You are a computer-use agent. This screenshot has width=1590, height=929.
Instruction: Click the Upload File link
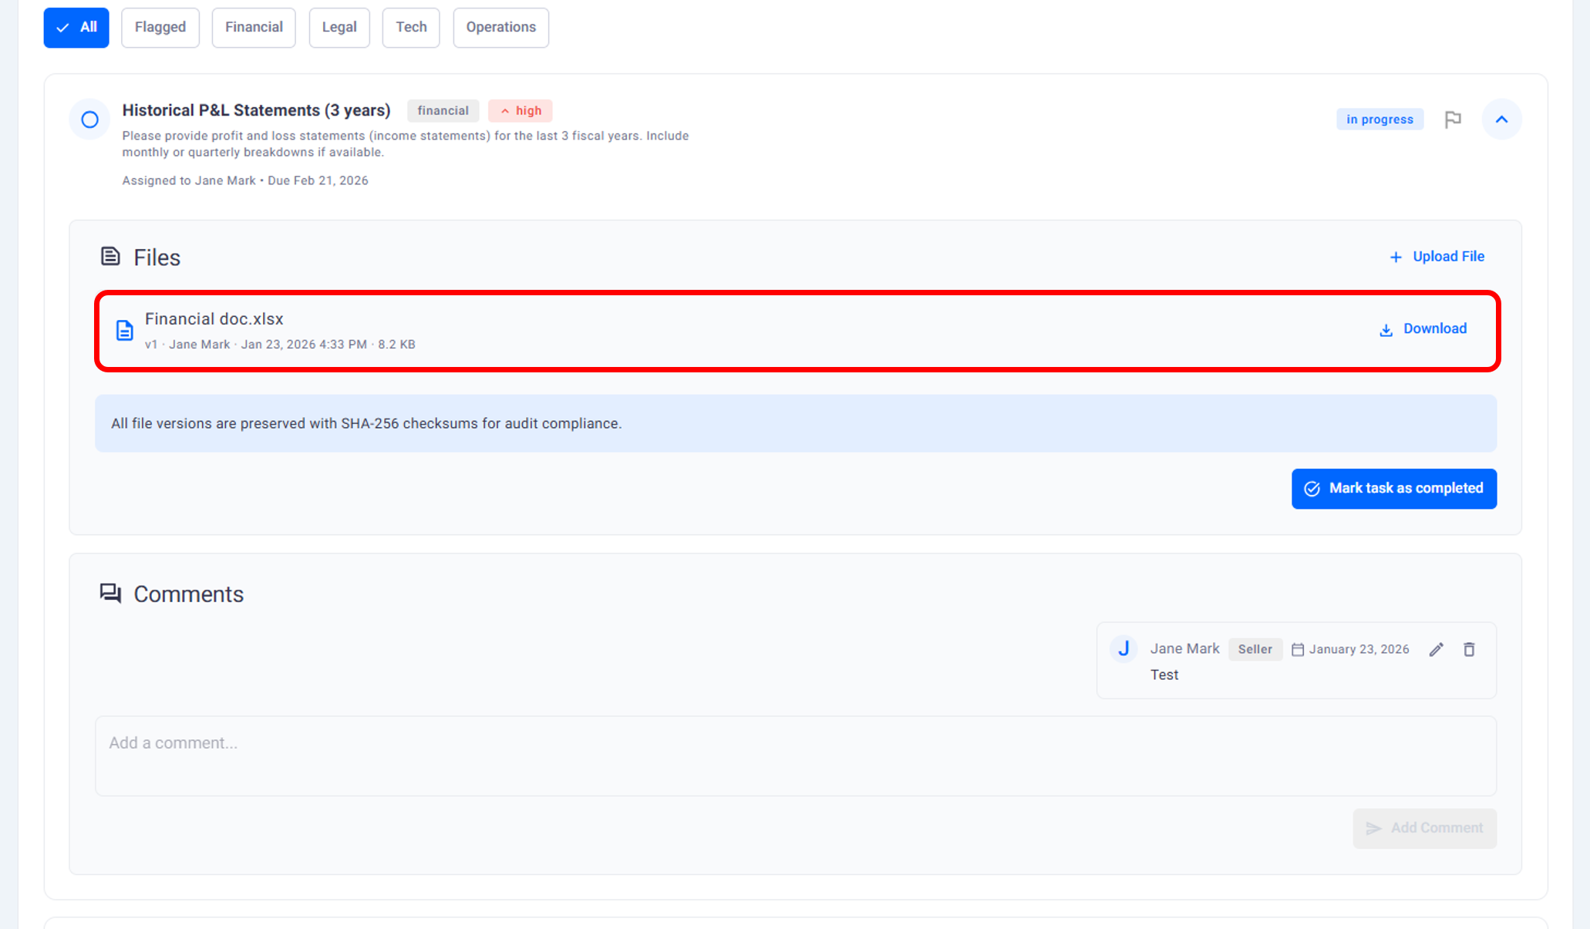coord(1437,257)
